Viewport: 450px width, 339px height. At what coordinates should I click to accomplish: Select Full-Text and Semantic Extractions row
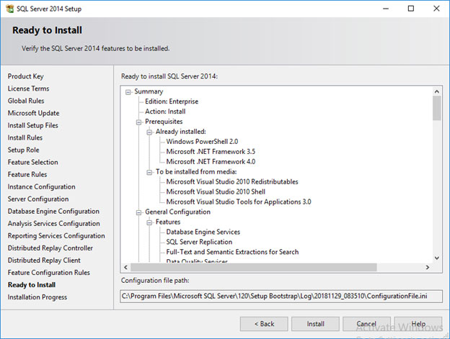[x=232, y=252]
